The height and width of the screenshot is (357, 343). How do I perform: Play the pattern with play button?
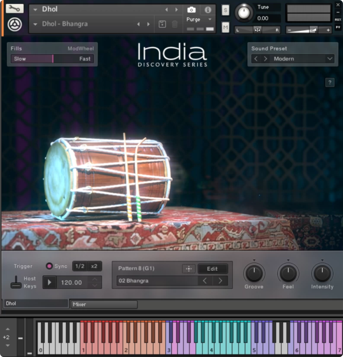click(50, 282)
